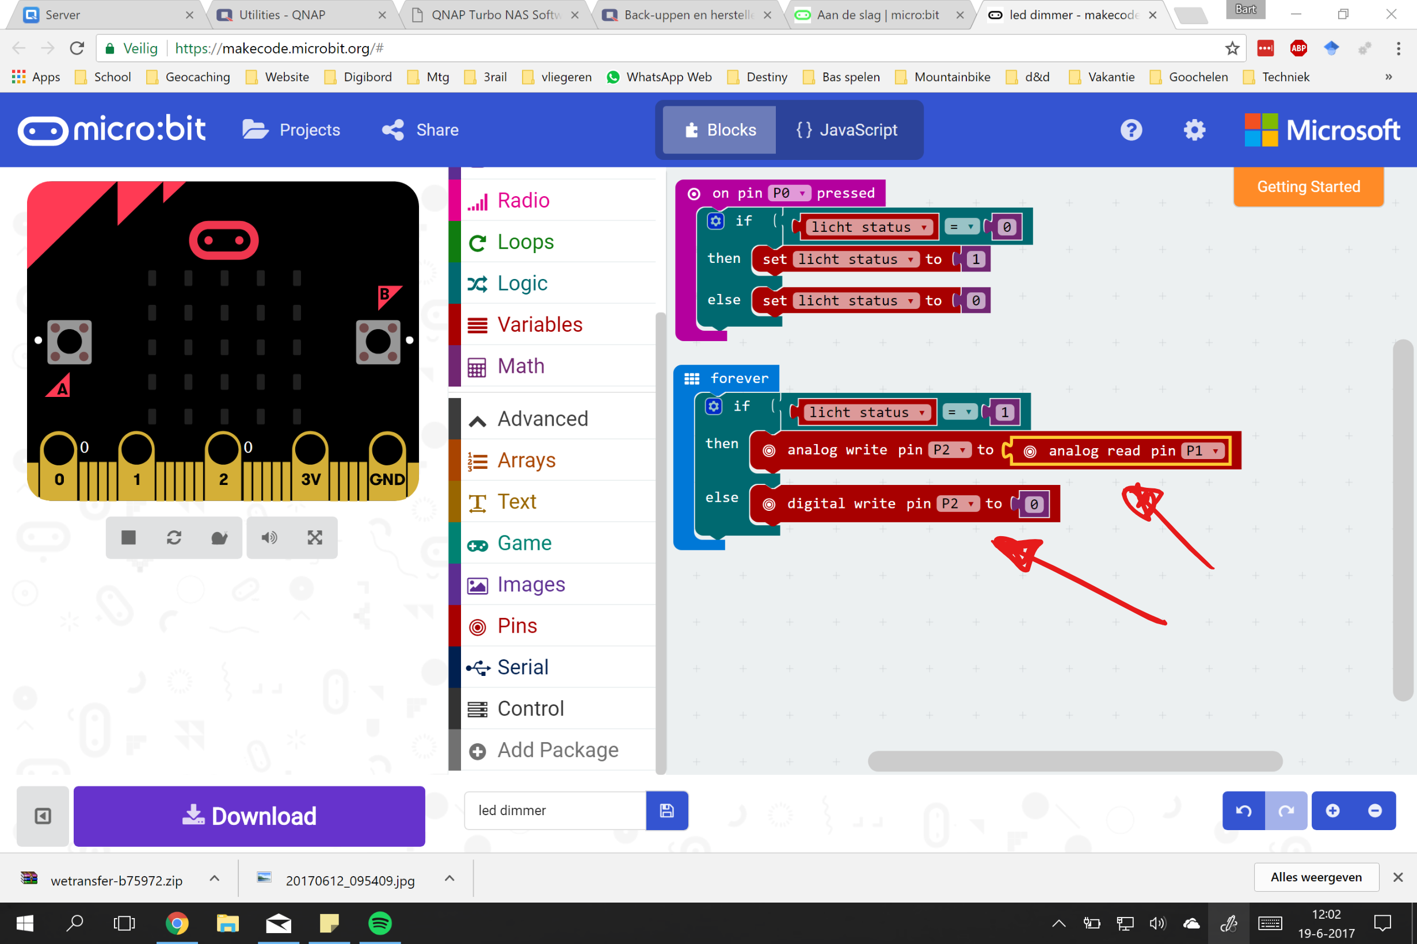Bookmark this page with star icon
The width and height of the screenshot is (1417, 944).
click(x=1232, y=48)
